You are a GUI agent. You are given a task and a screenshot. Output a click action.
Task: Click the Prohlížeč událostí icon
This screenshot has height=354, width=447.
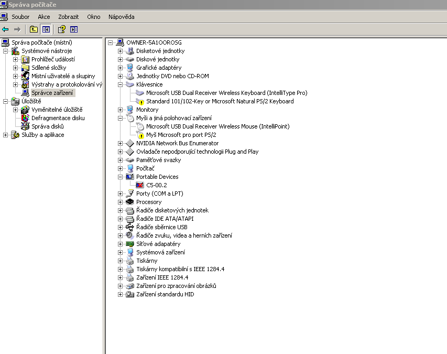pyautogui.click(x=25, y=59)
